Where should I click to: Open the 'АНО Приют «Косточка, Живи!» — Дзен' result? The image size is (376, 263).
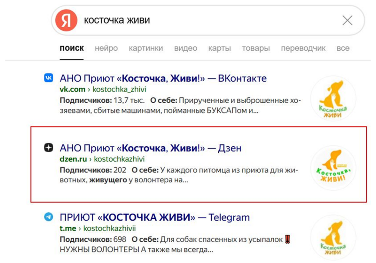150,148
